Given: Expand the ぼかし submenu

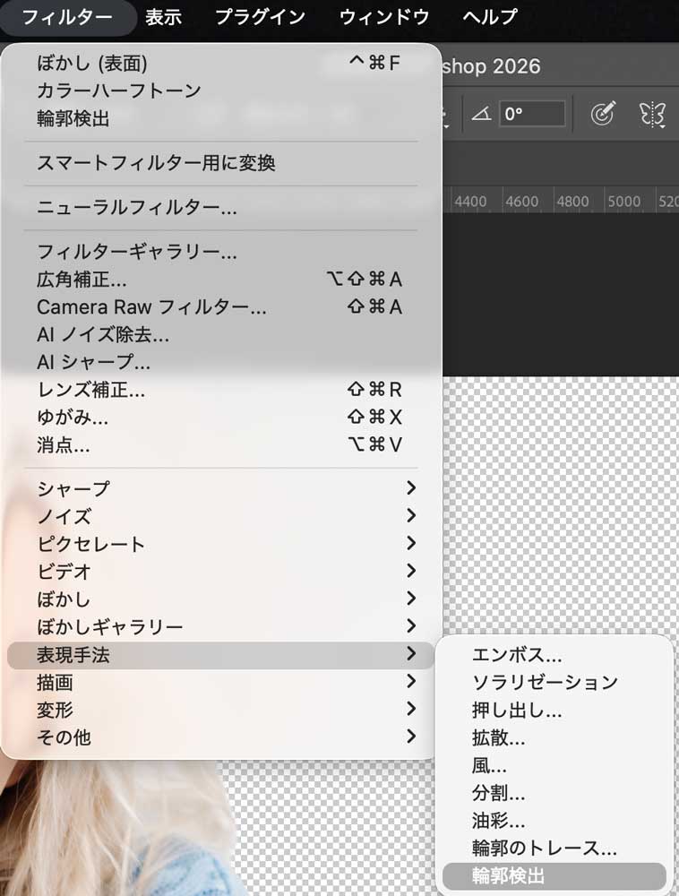Looking at the screenshot, I should coord(221,599).
